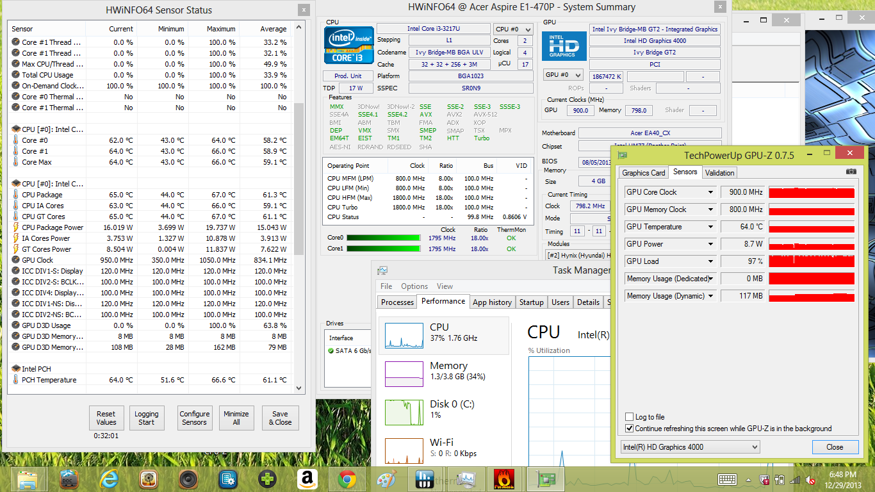Screen dimensions: 875x492
Task: Open the GPU Power sensor dropdown
Action: 710,244
